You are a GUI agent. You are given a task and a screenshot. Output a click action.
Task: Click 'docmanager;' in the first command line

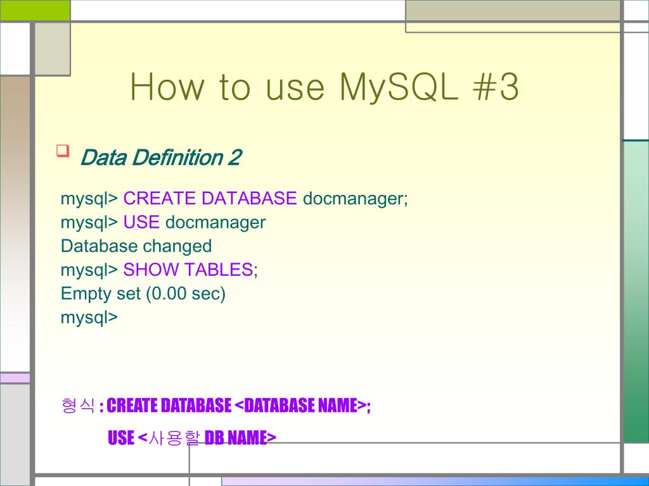pos(356,199)
